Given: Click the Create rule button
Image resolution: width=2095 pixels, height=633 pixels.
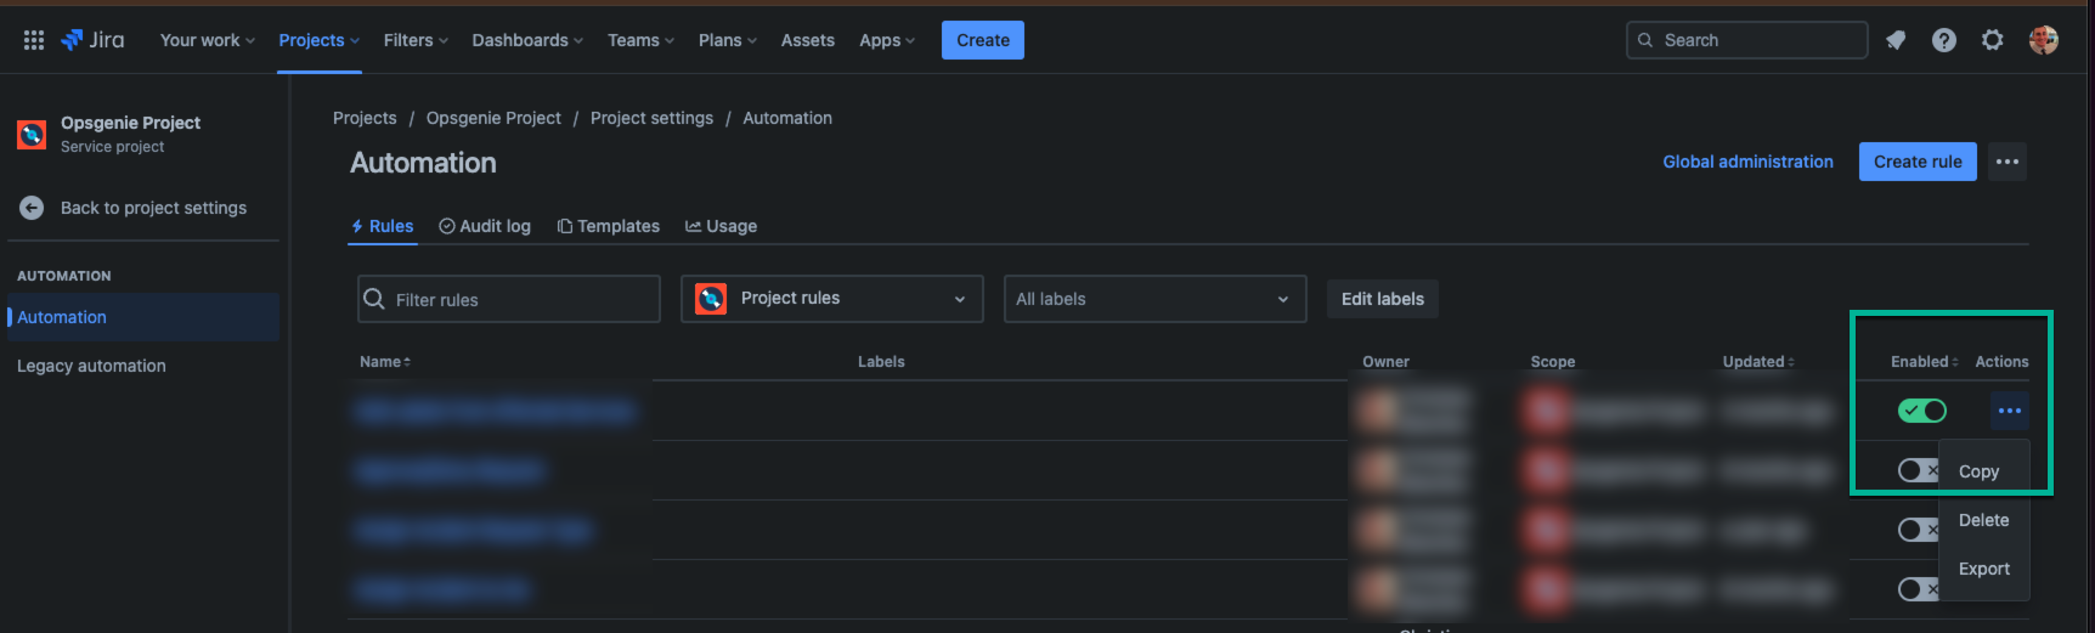Looking at the screenshot, I should [1917, 162].
